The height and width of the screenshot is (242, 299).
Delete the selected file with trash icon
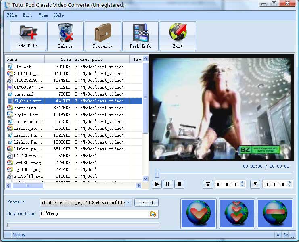[65, 36]
